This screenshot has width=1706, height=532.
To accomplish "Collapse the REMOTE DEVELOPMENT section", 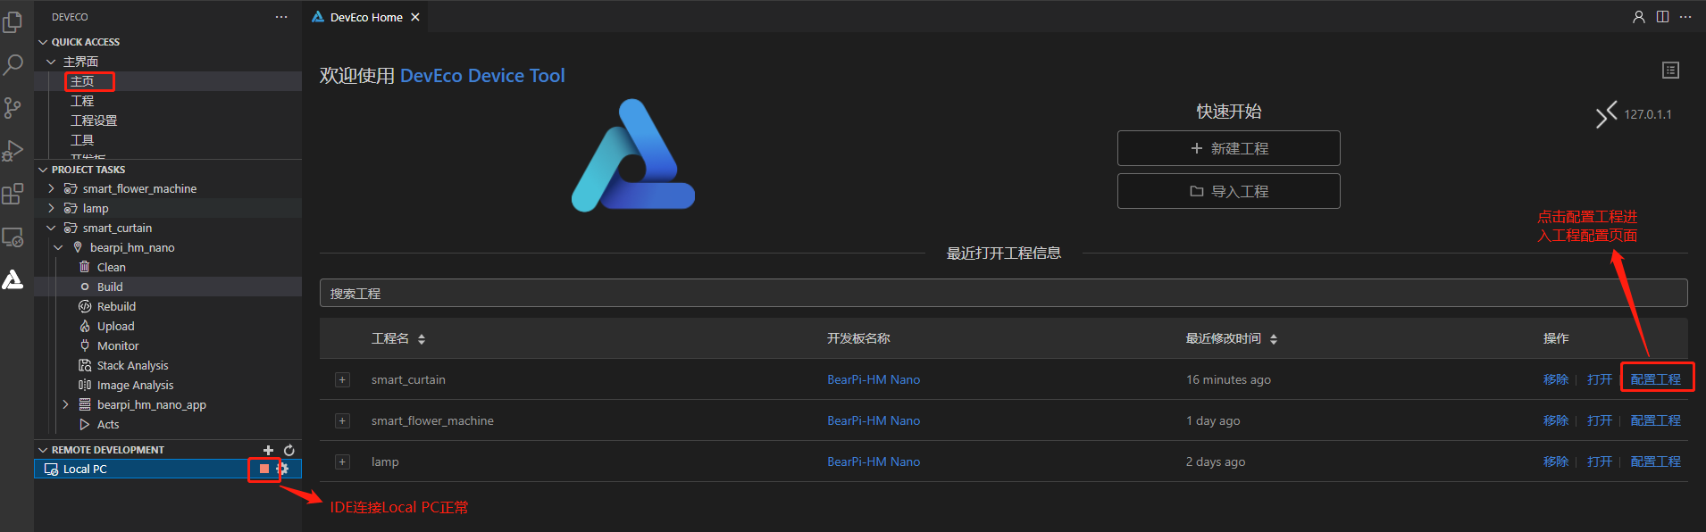I will click(x=43, y=450).
